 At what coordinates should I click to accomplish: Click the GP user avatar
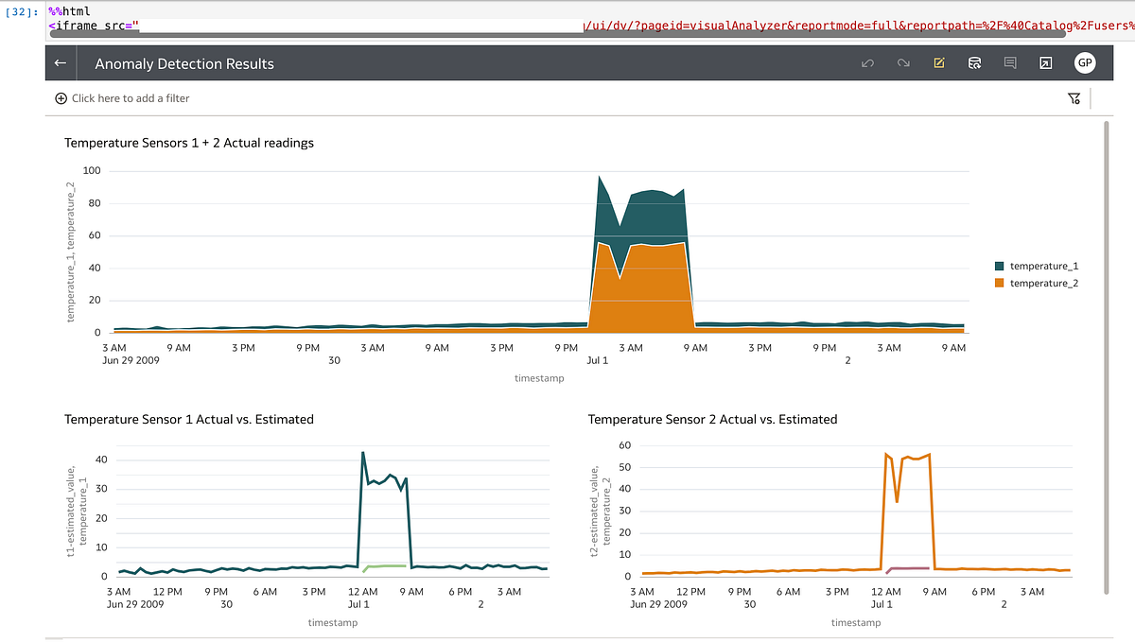pos(1085,62)
